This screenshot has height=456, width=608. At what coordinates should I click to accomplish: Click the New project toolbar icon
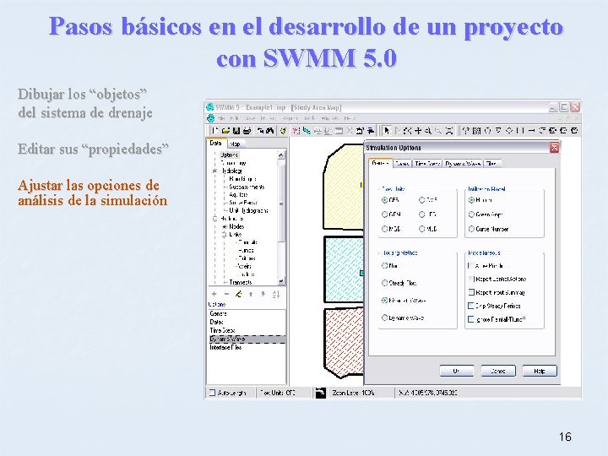tap(216, 131)
